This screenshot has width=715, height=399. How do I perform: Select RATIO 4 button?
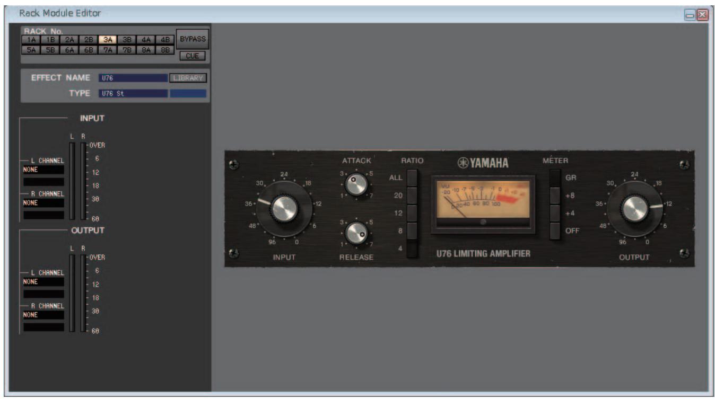pos(412,248)
